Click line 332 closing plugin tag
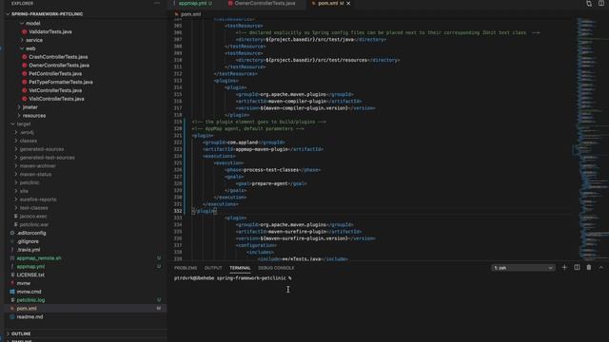This screenshot has height=342, width=609. 206,211
